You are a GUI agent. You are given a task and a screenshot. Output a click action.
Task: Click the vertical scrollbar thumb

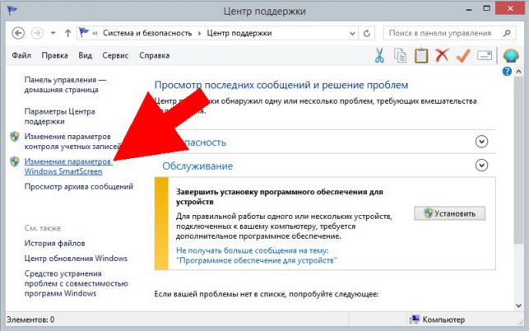click(x=518, y=160)
